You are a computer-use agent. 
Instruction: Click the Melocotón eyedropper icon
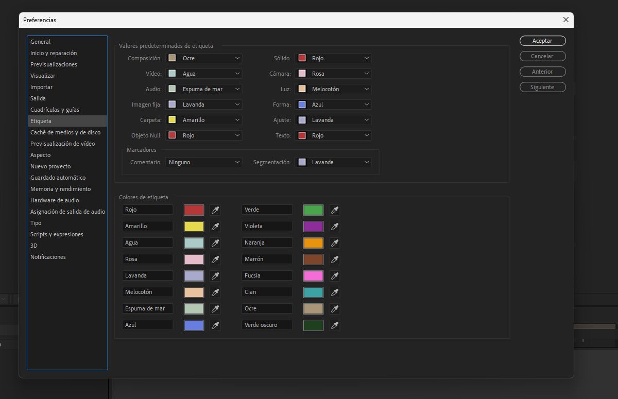(x=215, y=292)
